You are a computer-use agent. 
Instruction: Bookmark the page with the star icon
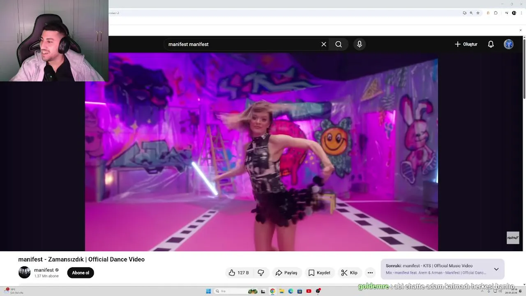tap(478, 13)
